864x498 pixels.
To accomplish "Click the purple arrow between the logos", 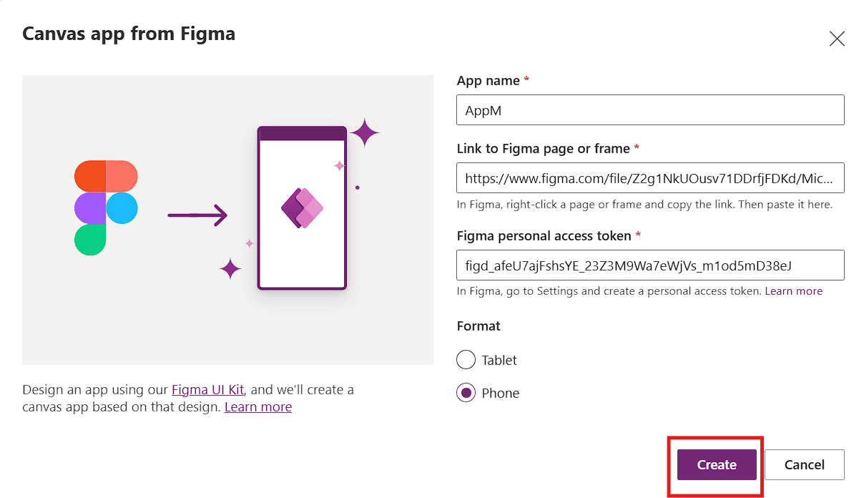I will (x=197, y=214).
